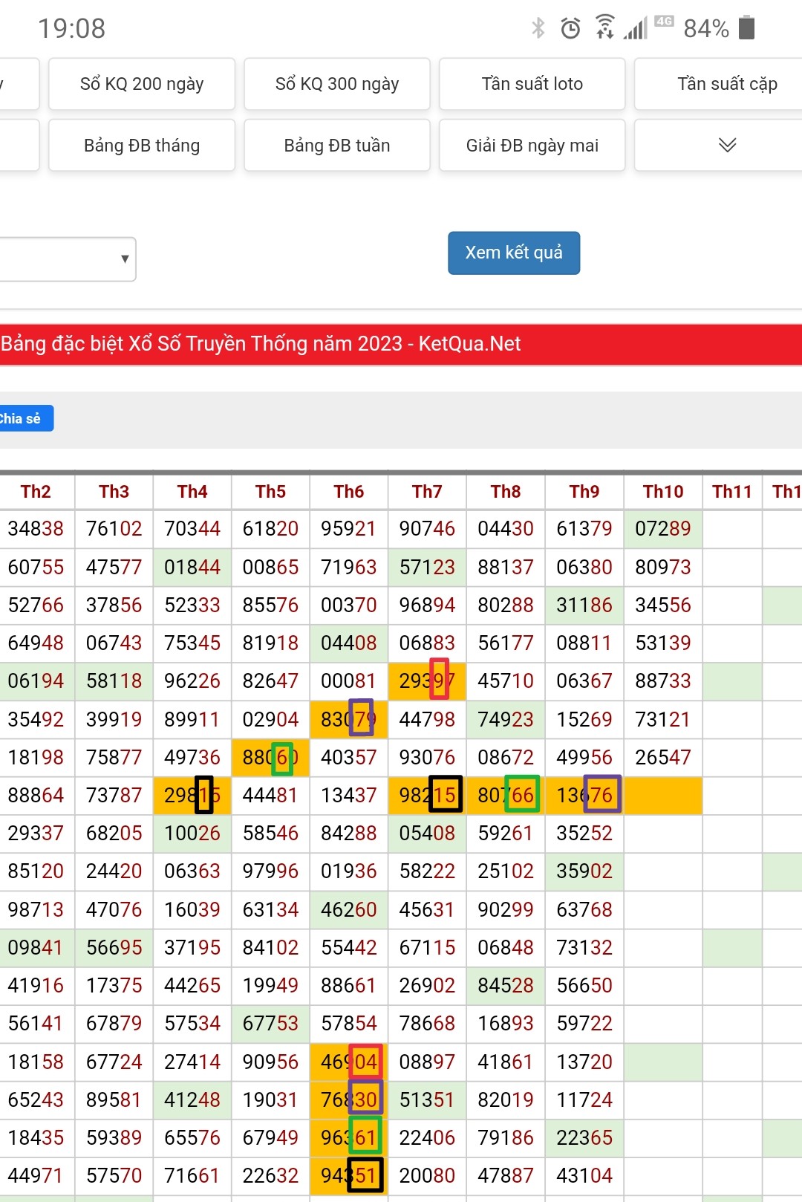Tap Wi-Fi icon in status bar

(x=605, y=27)
